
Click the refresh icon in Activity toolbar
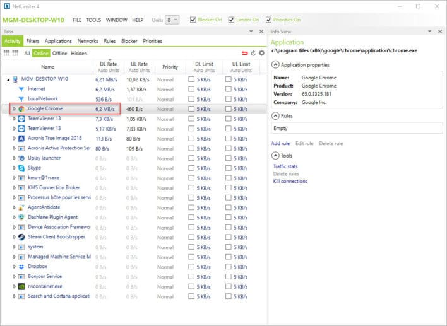tap(253, 54)
